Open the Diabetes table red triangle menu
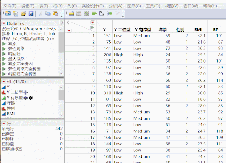 (x=4, y=23)
